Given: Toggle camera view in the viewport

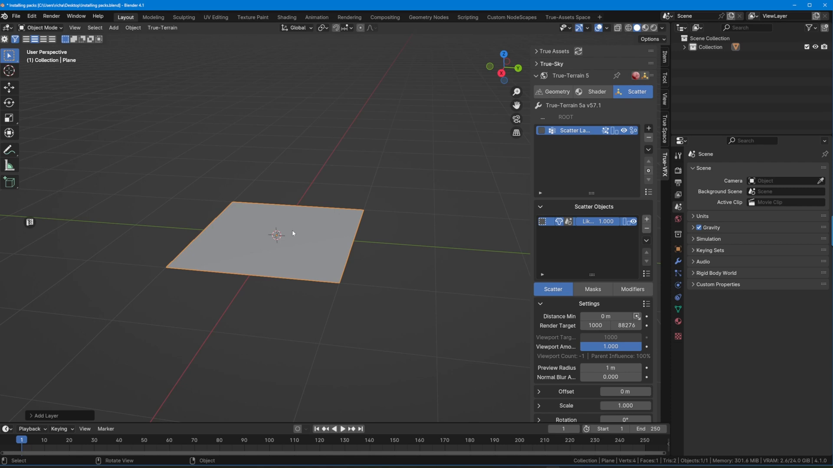Looking at the screenshot, I should click(516, 119).
